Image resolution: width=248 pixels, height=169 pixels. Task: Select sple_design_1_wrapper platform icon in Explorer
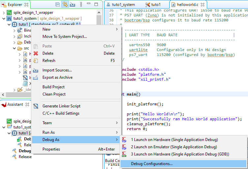click(x=9, y=13)
